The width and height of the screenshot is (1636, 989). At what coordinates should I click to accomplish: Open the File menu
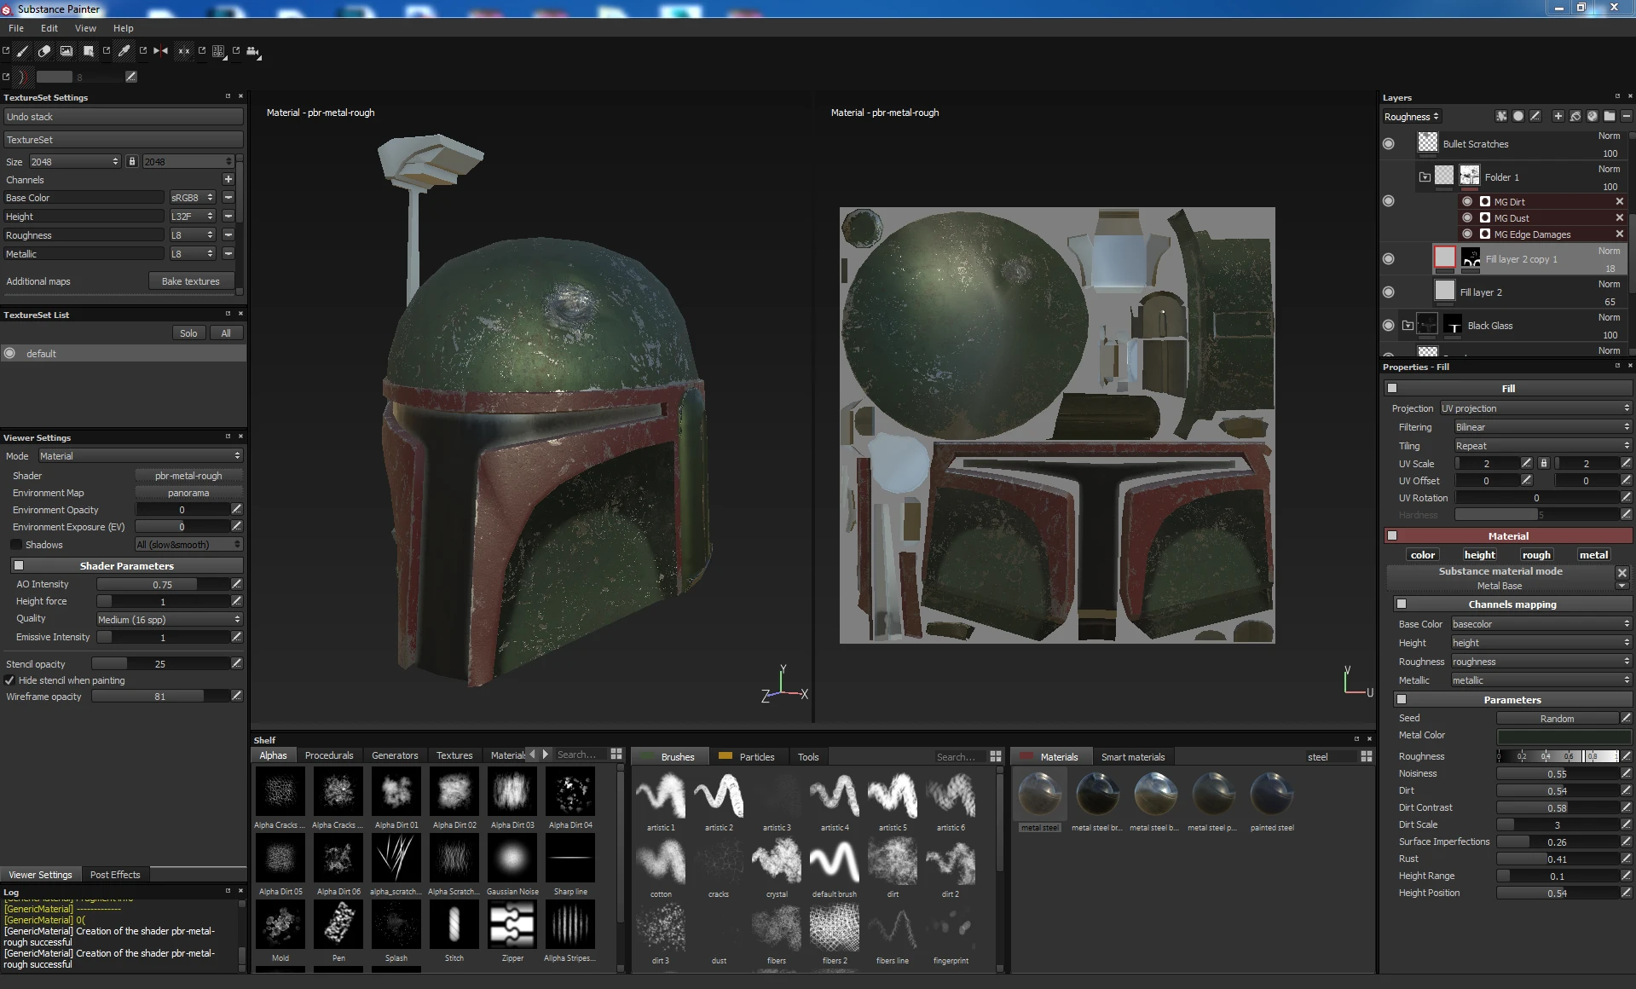coord(16,28)
